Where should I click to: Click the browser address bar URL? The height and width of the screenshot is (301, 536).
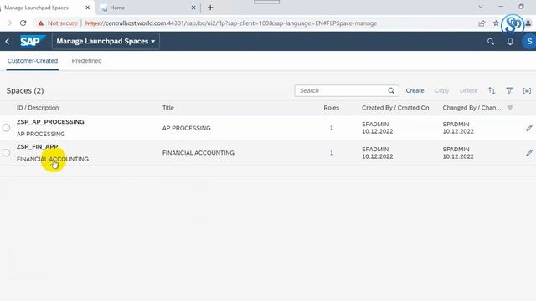[231, 23]
